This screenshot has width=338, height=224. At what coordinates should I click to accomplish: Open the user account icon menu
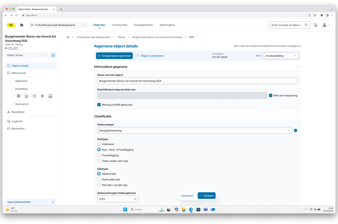coord(325,25)
